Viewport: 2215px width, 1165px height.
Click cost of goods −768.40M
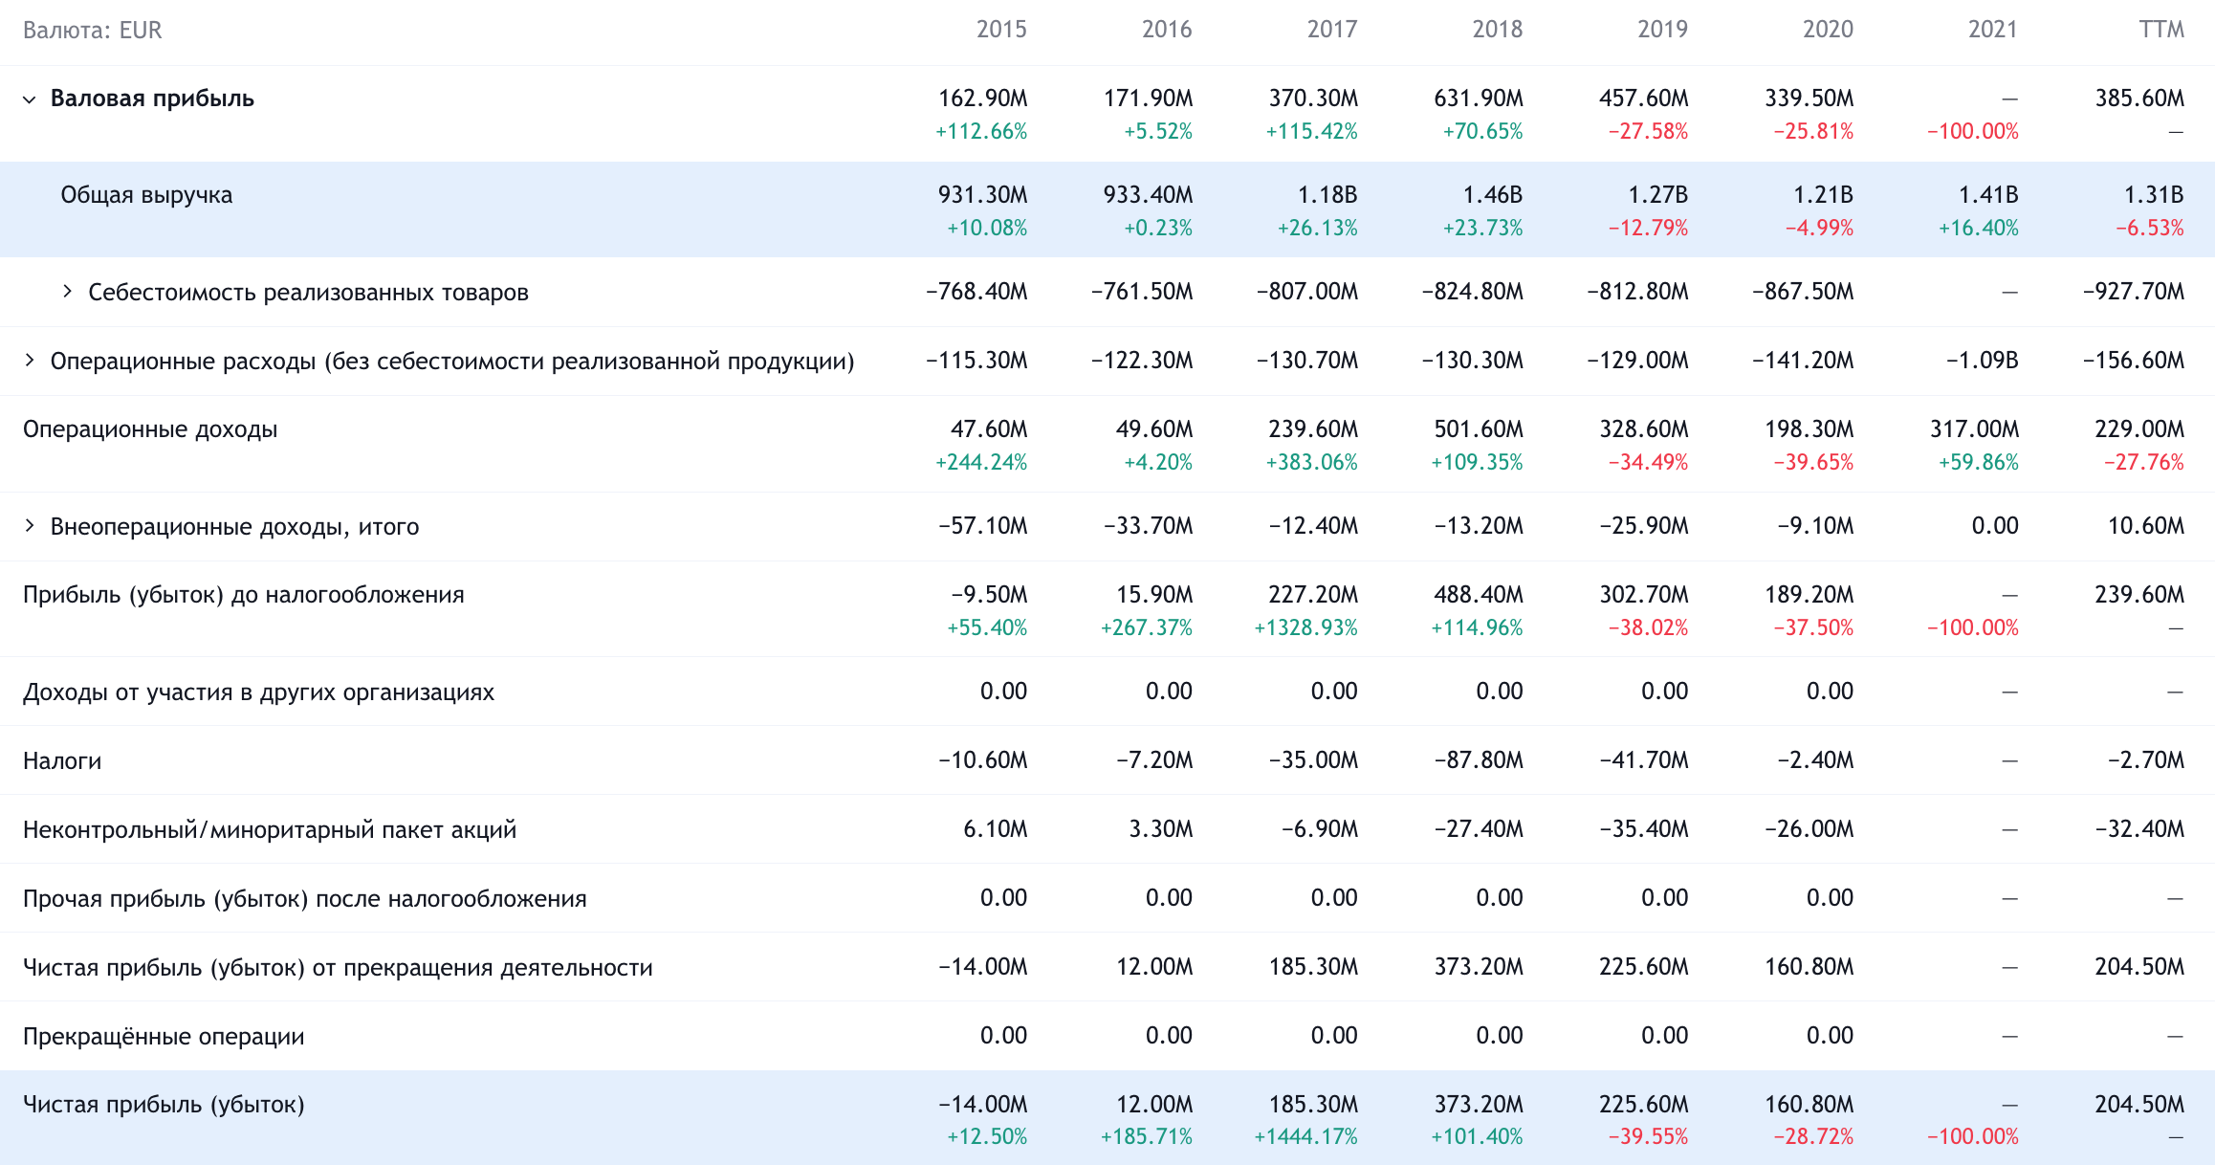976,292
